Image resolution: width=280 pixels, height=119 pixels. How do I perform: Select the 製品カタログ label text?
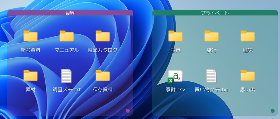(x=103, y=50)
